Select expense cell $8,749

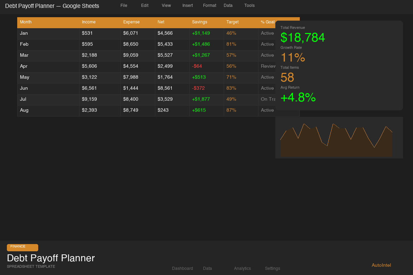tap(138, 111)
